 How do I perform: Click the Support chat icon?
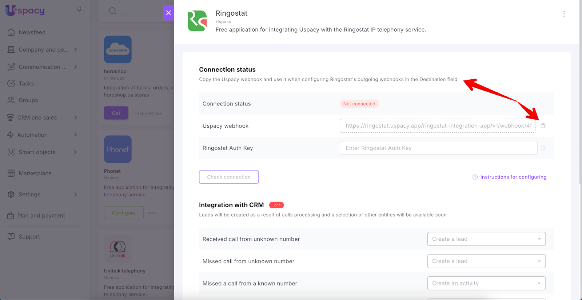pos(11,237)
